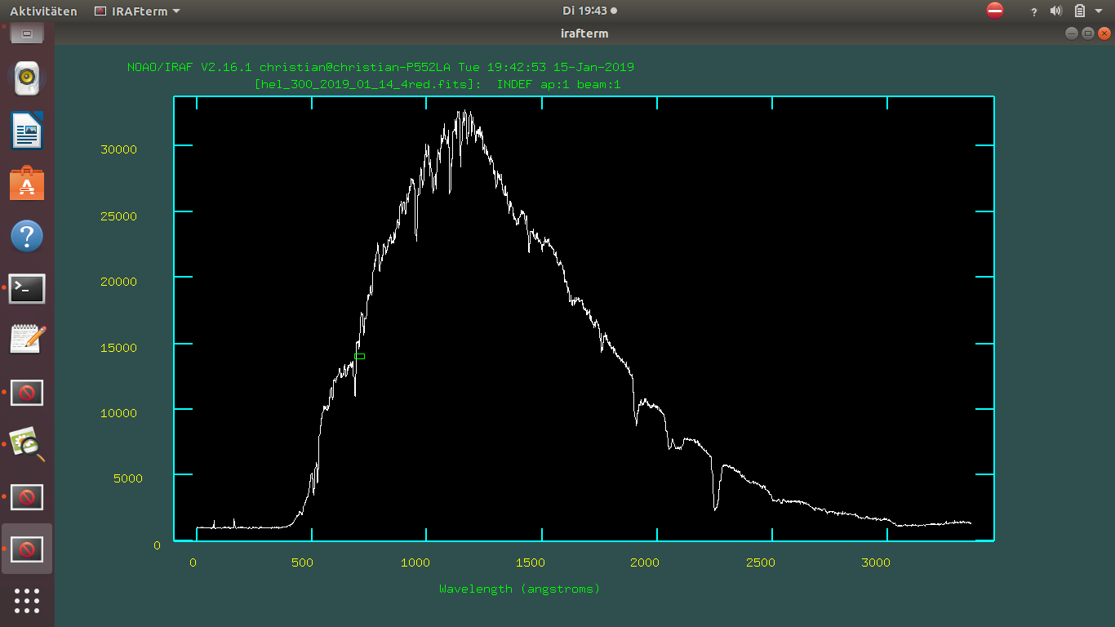Click the battery status icon
Screen dimensions: 1115x627
point(1079,11)
